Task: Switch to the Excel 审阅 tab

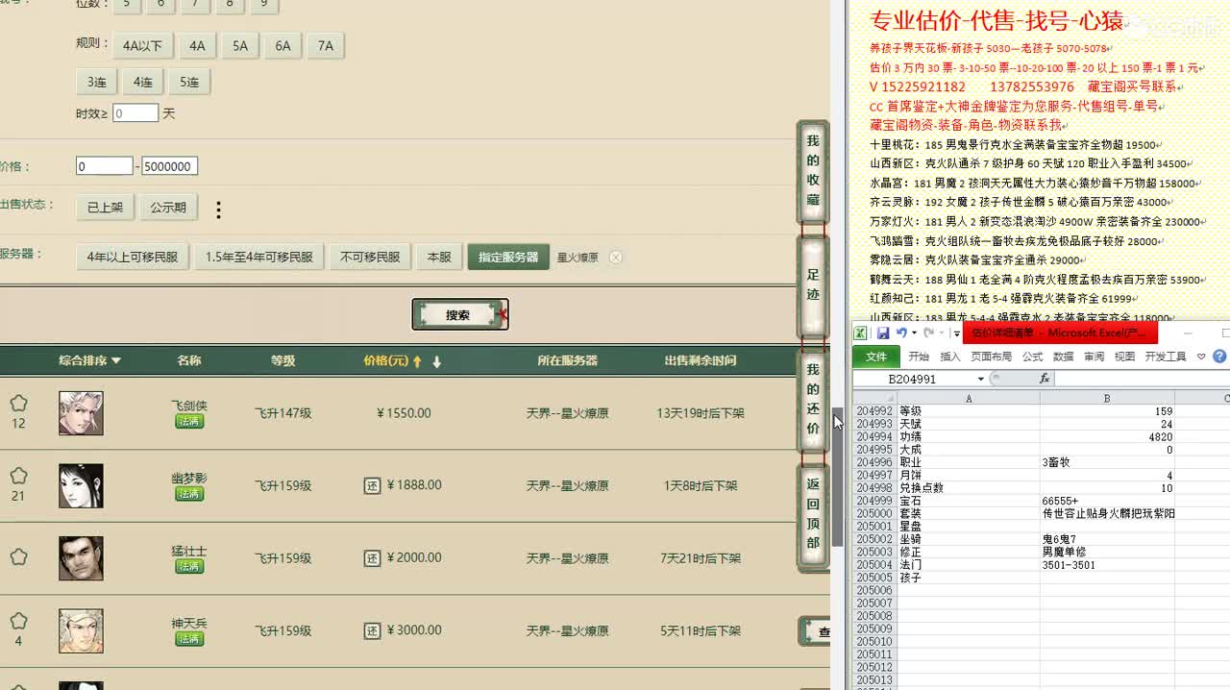Action: coord(1095,357)
